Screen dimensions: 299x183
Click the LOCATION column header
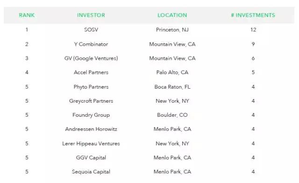point(172,15)
